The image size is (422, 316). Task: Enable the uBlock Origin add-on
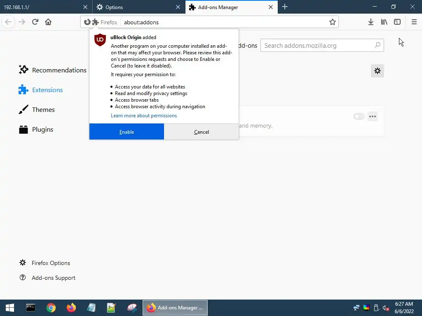coord(127,132)
